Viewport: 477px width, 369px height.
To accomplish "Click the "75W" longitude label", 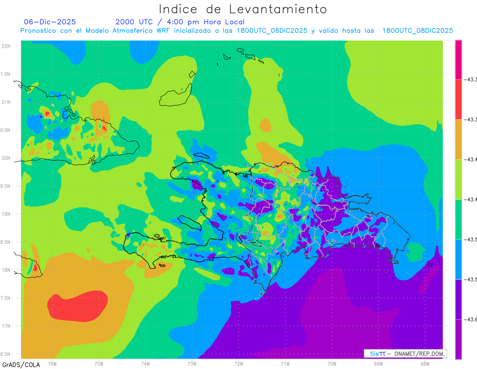I will pos(99,363).
